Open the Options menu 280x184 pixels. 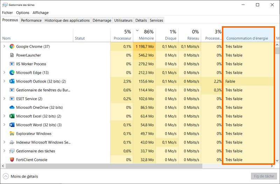tap(23, 13)
